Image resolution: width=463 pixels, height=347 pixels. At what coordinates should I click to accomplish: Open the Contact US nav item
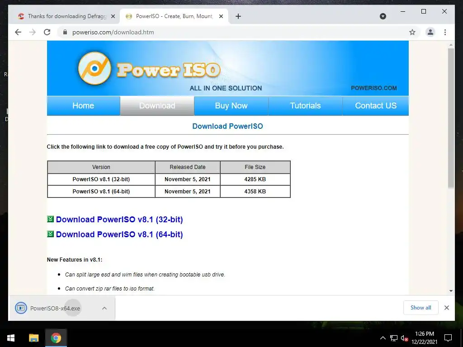[x=376, y=106]
